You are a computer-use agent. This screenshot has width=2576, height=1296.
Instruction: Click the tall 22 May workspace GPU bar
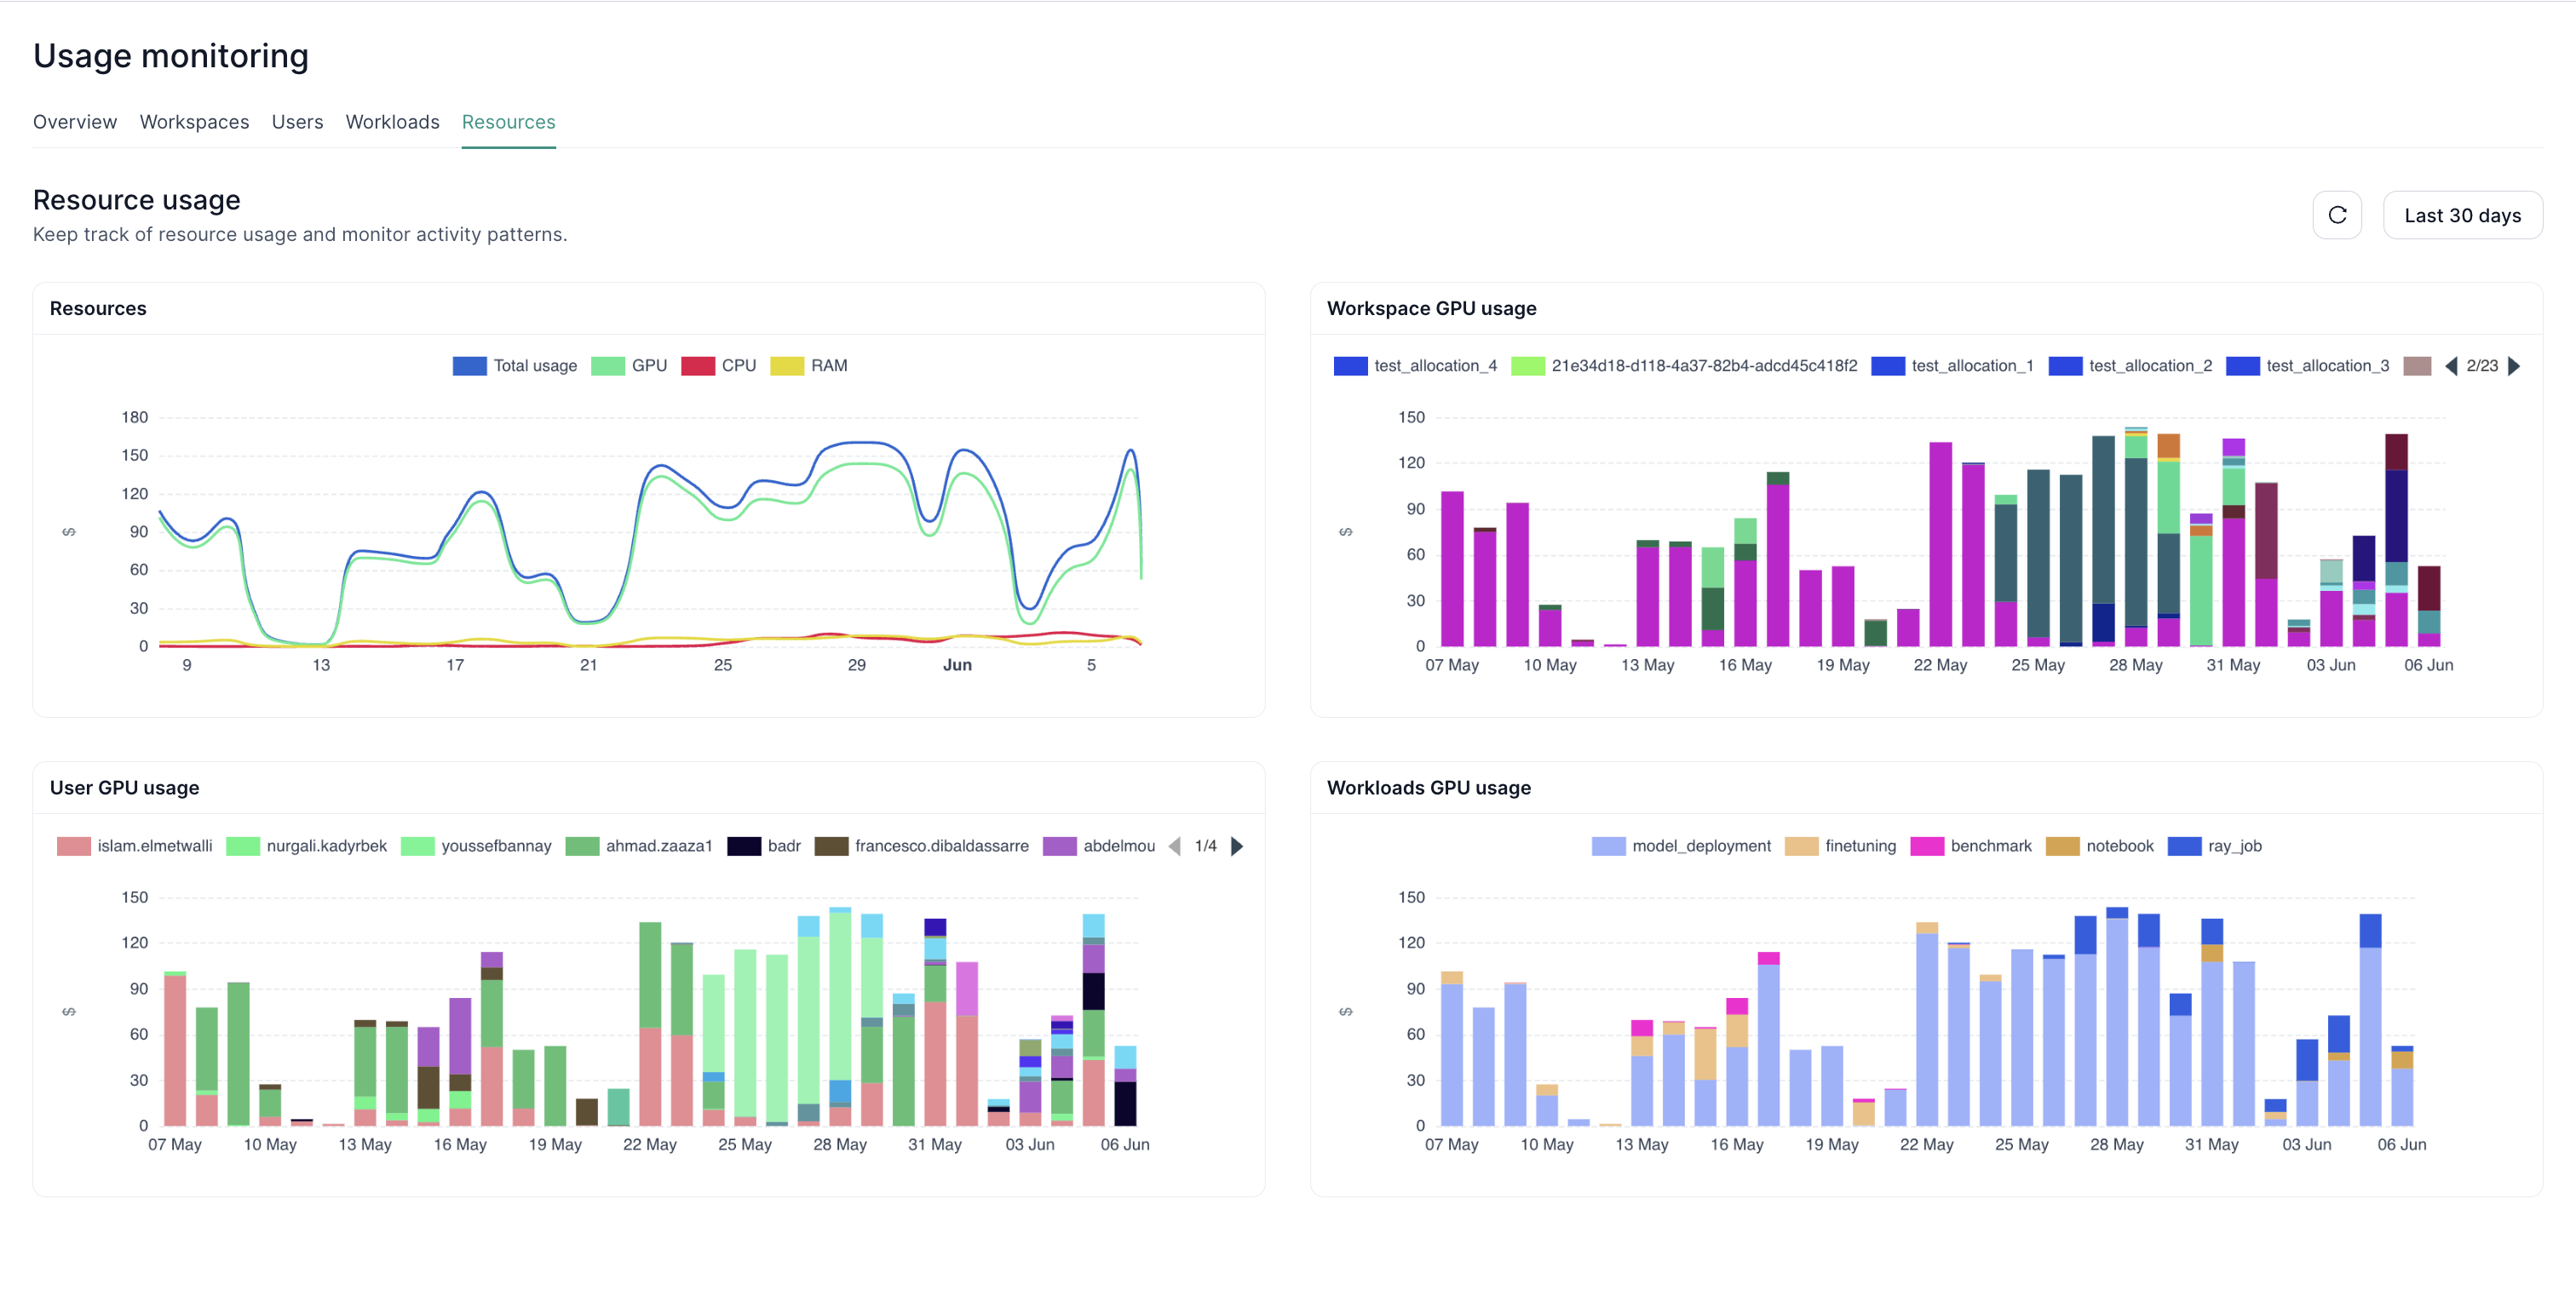(x=1940, y=545)
